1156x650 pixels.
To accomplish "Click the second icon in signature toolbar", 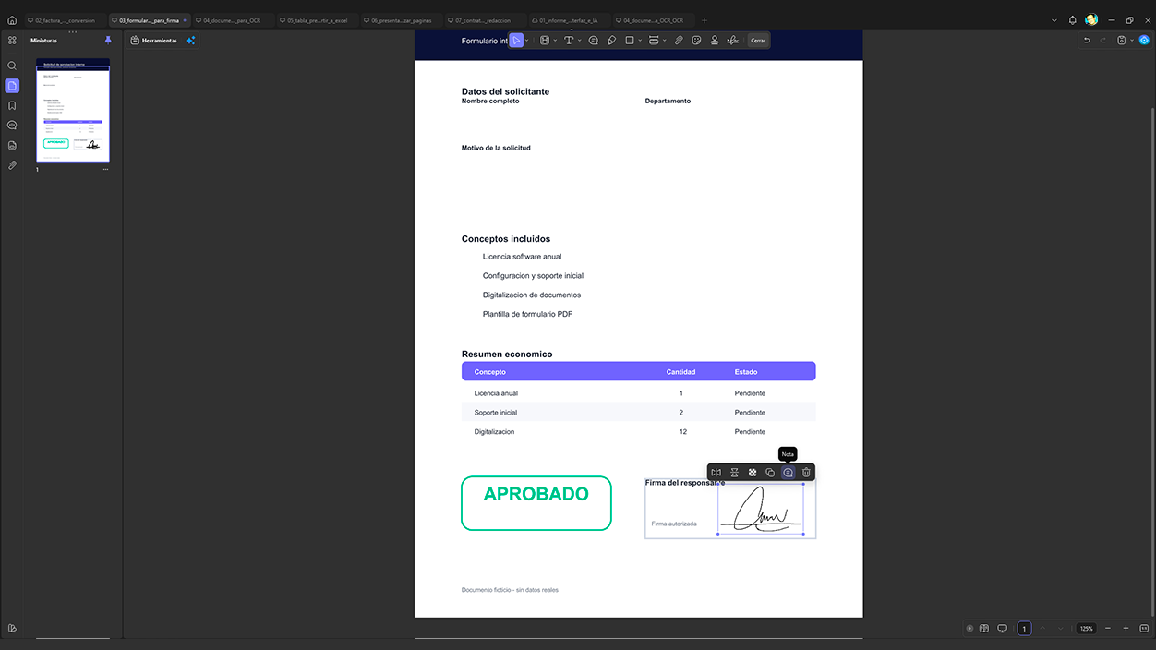I will click(x=734, y=473).
